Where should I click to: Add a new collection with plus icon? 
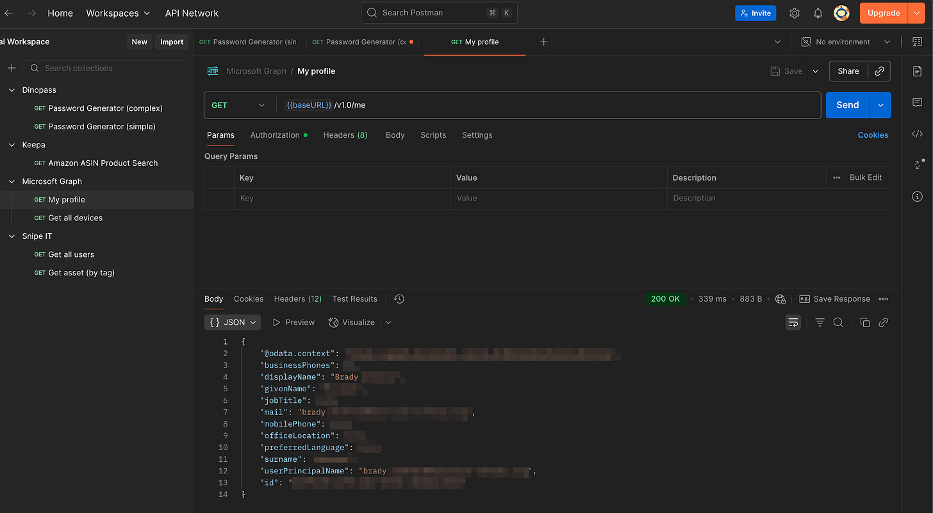coord(12,68)
